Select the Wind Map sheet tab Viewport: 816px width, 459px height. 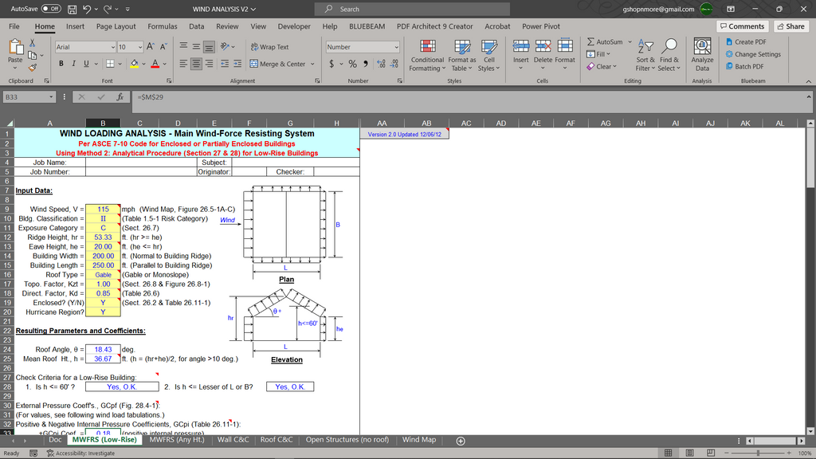tap(419, 440)
